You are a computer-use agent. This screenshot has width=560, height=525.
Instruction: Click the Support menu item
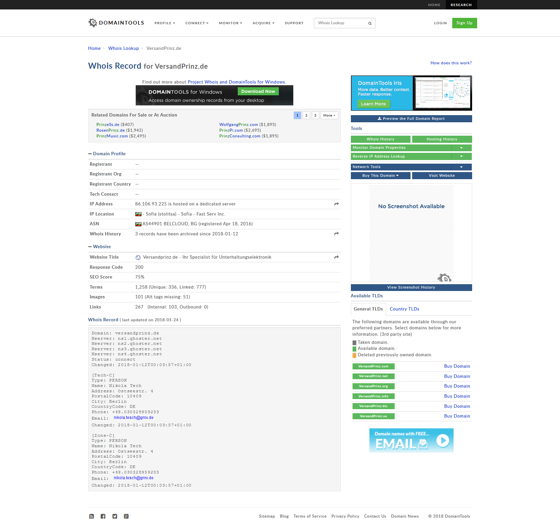tap(294, 23)
